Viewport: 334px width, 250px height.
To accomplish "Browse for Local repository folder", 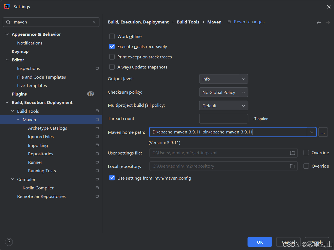I will [x=293, y=166].
